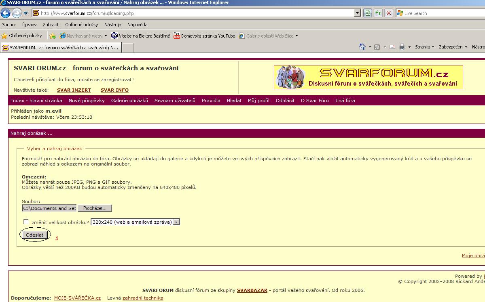Open the Pravidla page
The height and width of the screenshot is (302, 485).
coord(211,101)
